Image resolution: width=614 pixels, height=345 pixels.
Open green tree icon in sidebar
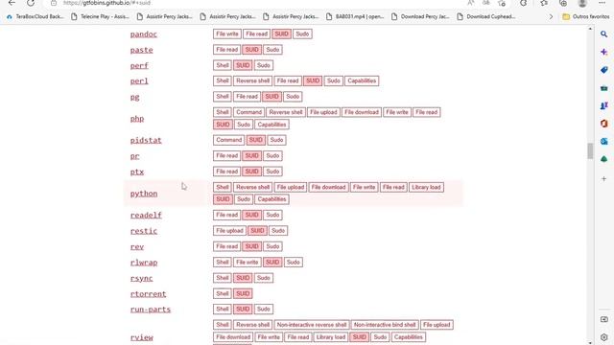coord(603,159)
